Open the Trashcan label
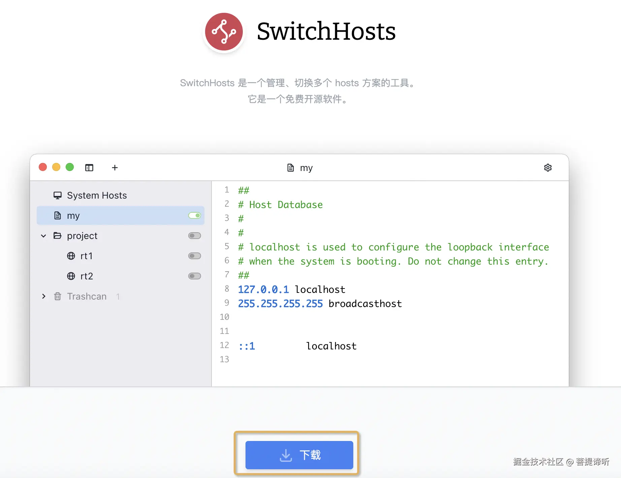This screenshot has height=478, width=621. (x=87, y=296)
